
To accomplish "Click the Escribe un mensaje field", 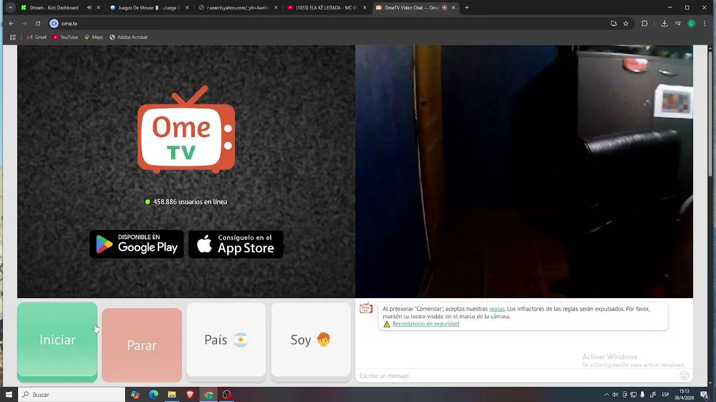I will pos(517,376).
